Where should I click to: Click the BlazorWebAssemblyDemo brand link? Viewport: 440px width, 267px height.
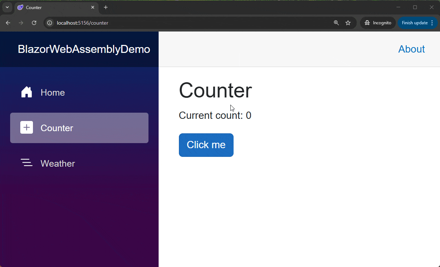click(84, 49)
